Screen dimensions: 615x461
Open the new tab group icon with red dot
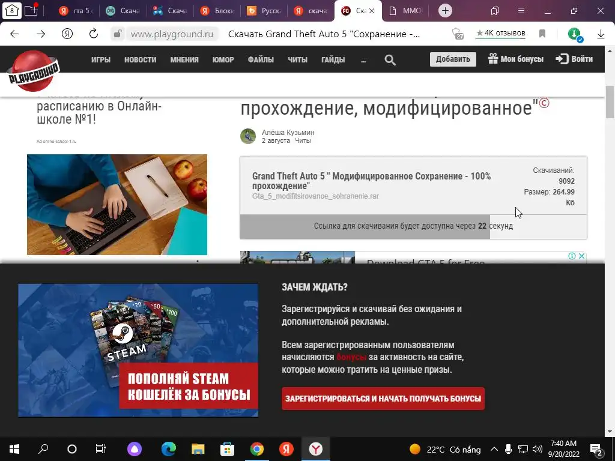click(31, 10)
